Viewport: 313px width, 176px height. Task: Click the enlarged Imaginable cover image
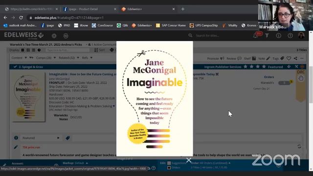click(x=155, y=99)
